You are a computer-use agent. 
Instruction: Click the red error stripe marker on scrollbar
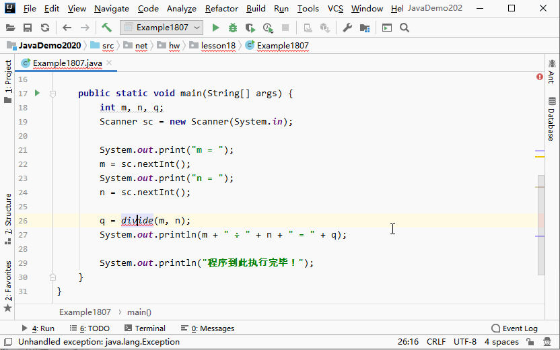click(x=541, y=220)
